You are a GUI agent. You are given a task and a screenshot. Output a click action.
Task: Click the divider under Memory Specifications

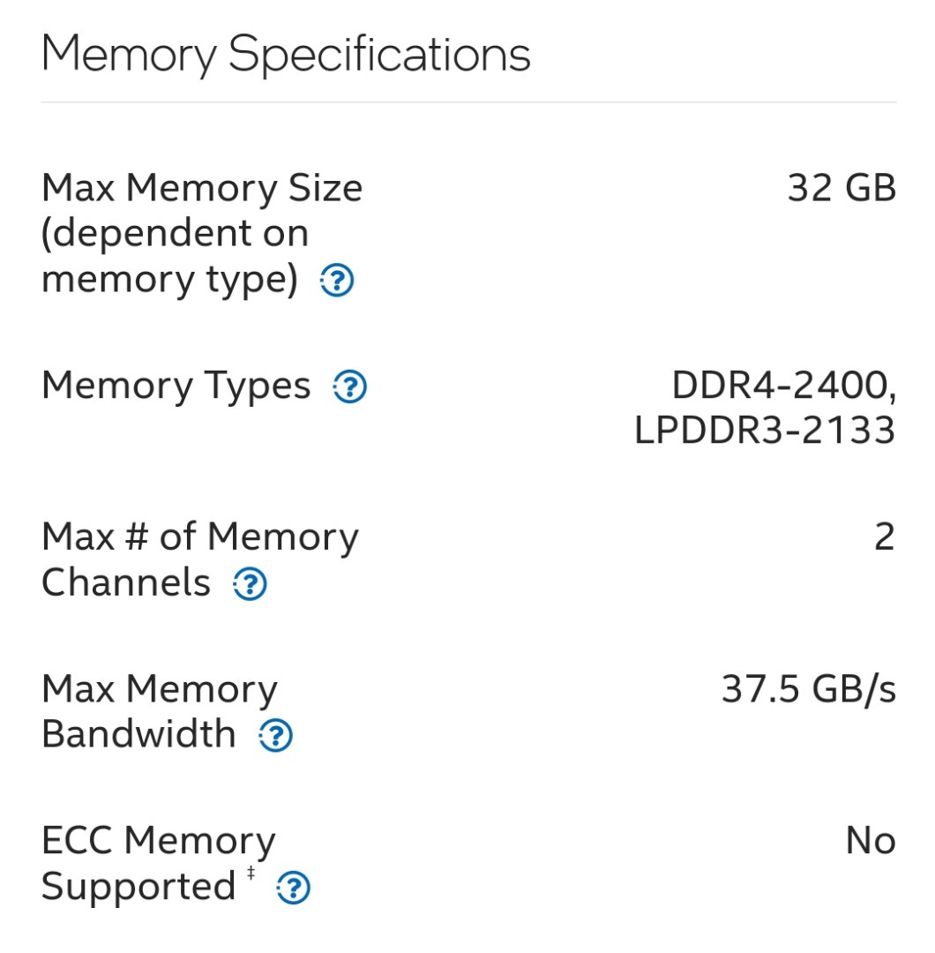(x=467, y=102)
